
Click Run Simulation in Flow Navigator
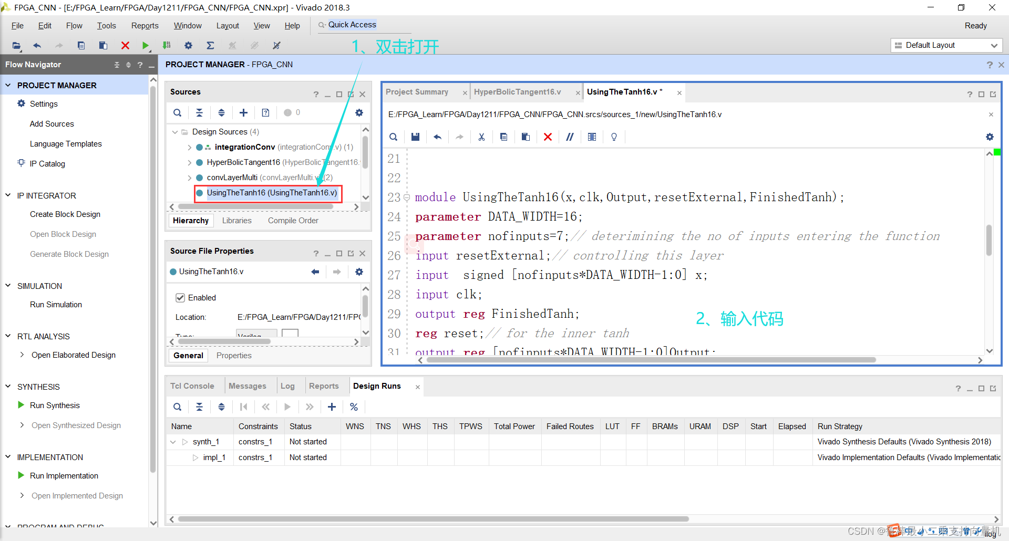point(56,305)
